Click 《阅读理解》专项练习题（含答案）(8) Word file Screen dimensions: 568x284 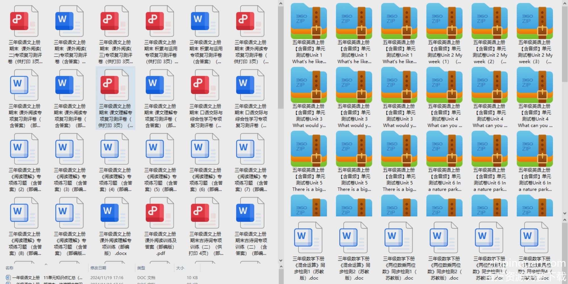pyautogui.click(x=25, y=226)
